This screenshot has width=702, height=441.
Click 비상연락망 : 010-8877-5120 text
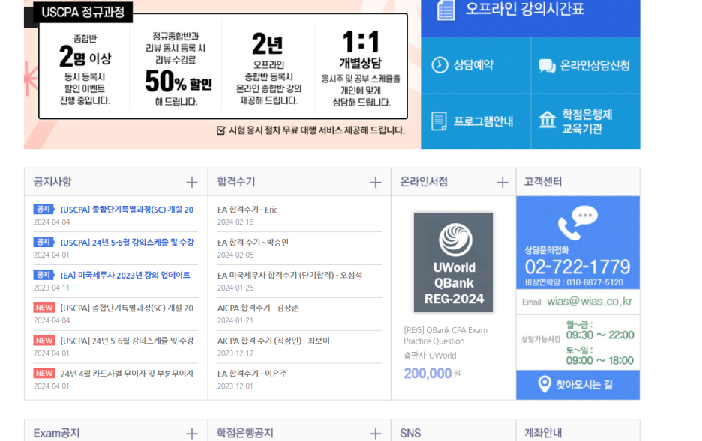(574, 282)
